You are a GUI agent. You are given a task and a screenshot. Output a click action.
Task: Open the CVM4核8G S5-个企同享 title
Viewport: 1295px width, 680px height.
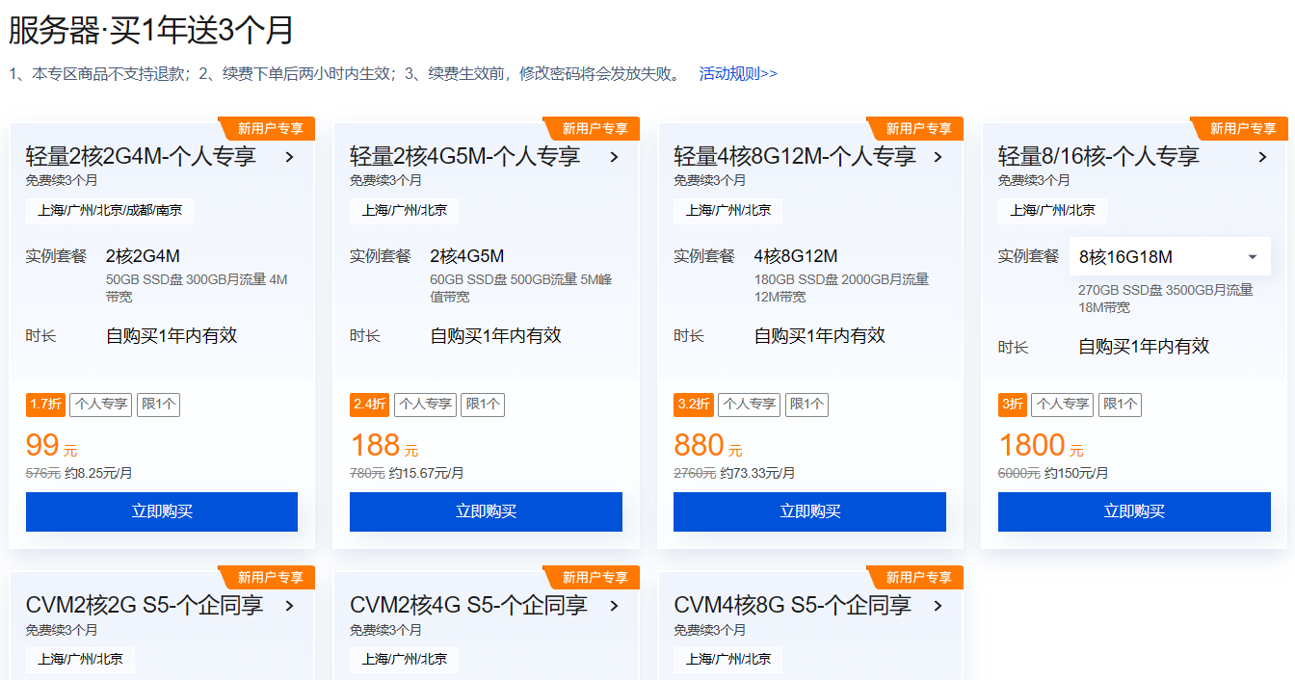tap(792, 606)
